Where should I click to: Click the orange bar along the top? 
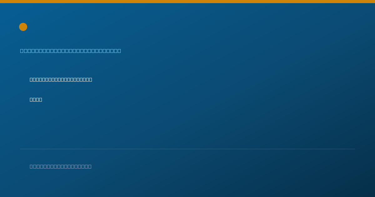[x=187, y=2]
